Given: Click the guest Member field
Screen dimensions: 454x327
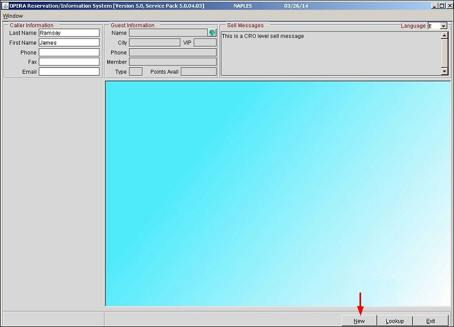Looking at the screenshot, I should [x=173, y=62].
